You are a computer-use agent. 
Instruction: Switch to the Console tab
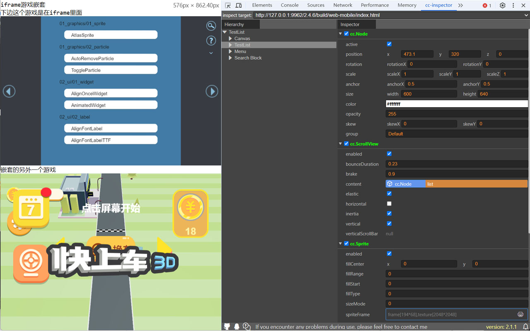(289, 5)
